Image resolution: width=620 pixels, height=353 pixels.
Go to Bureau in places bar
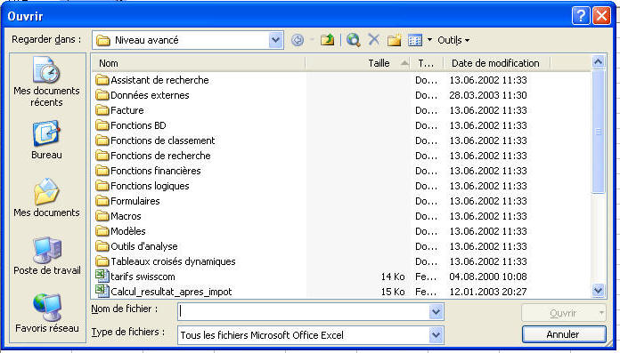(46, 140)
